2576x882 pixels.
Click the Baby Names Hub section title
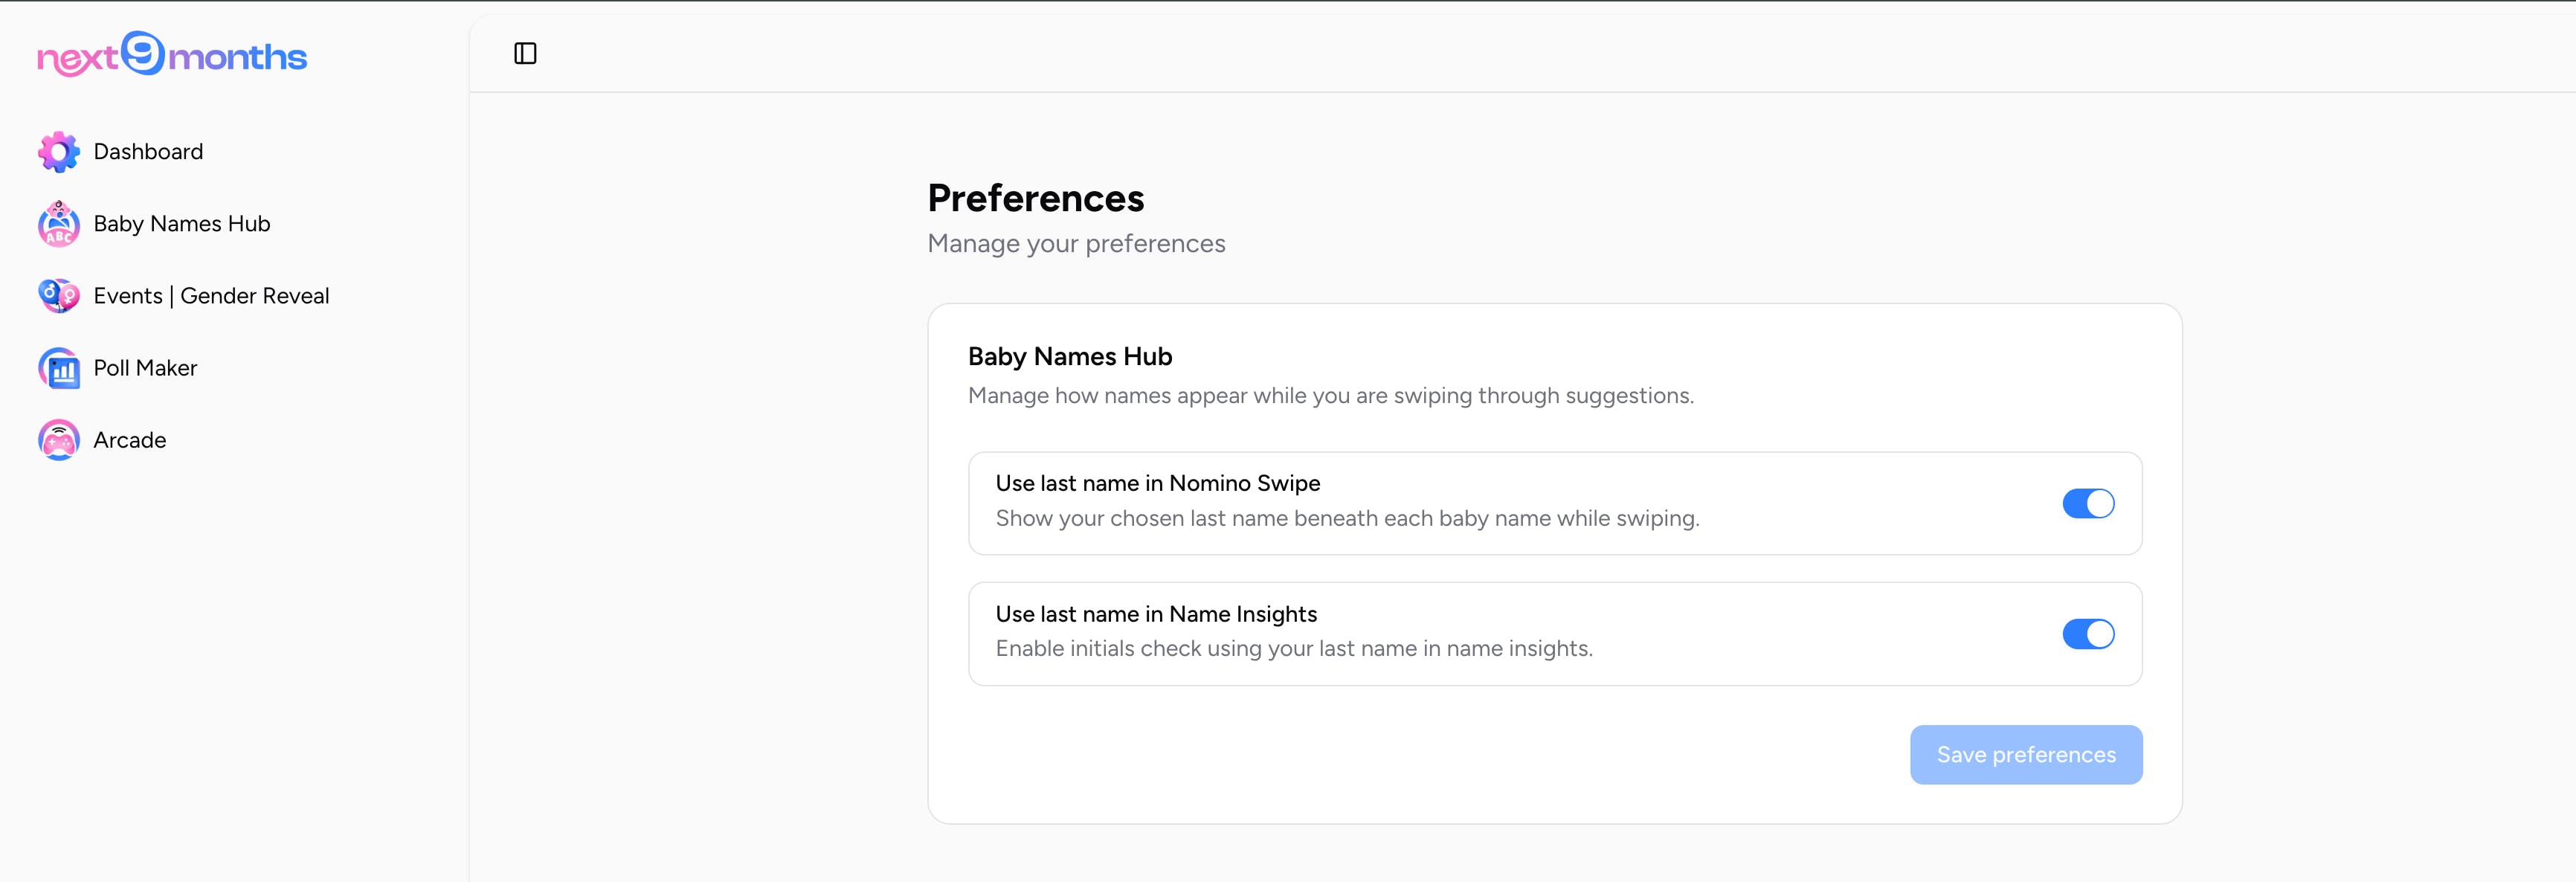(x=1069, y=357)
